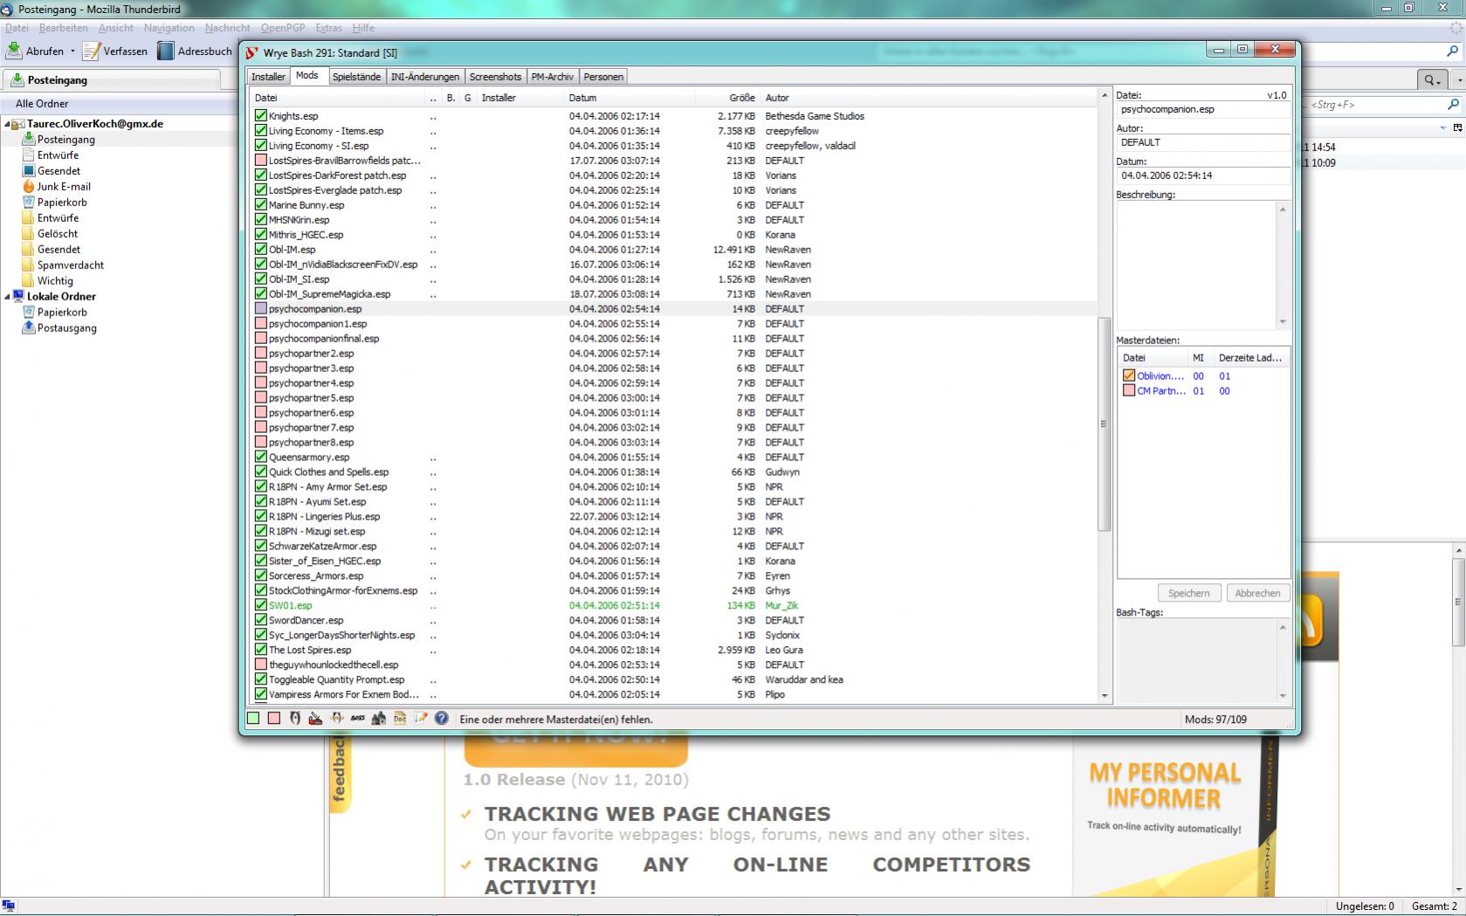This screenshot has height=916, width=1466.
Task: Click the BOSS launcher icon in status bar
Action: tap(358, 718)
